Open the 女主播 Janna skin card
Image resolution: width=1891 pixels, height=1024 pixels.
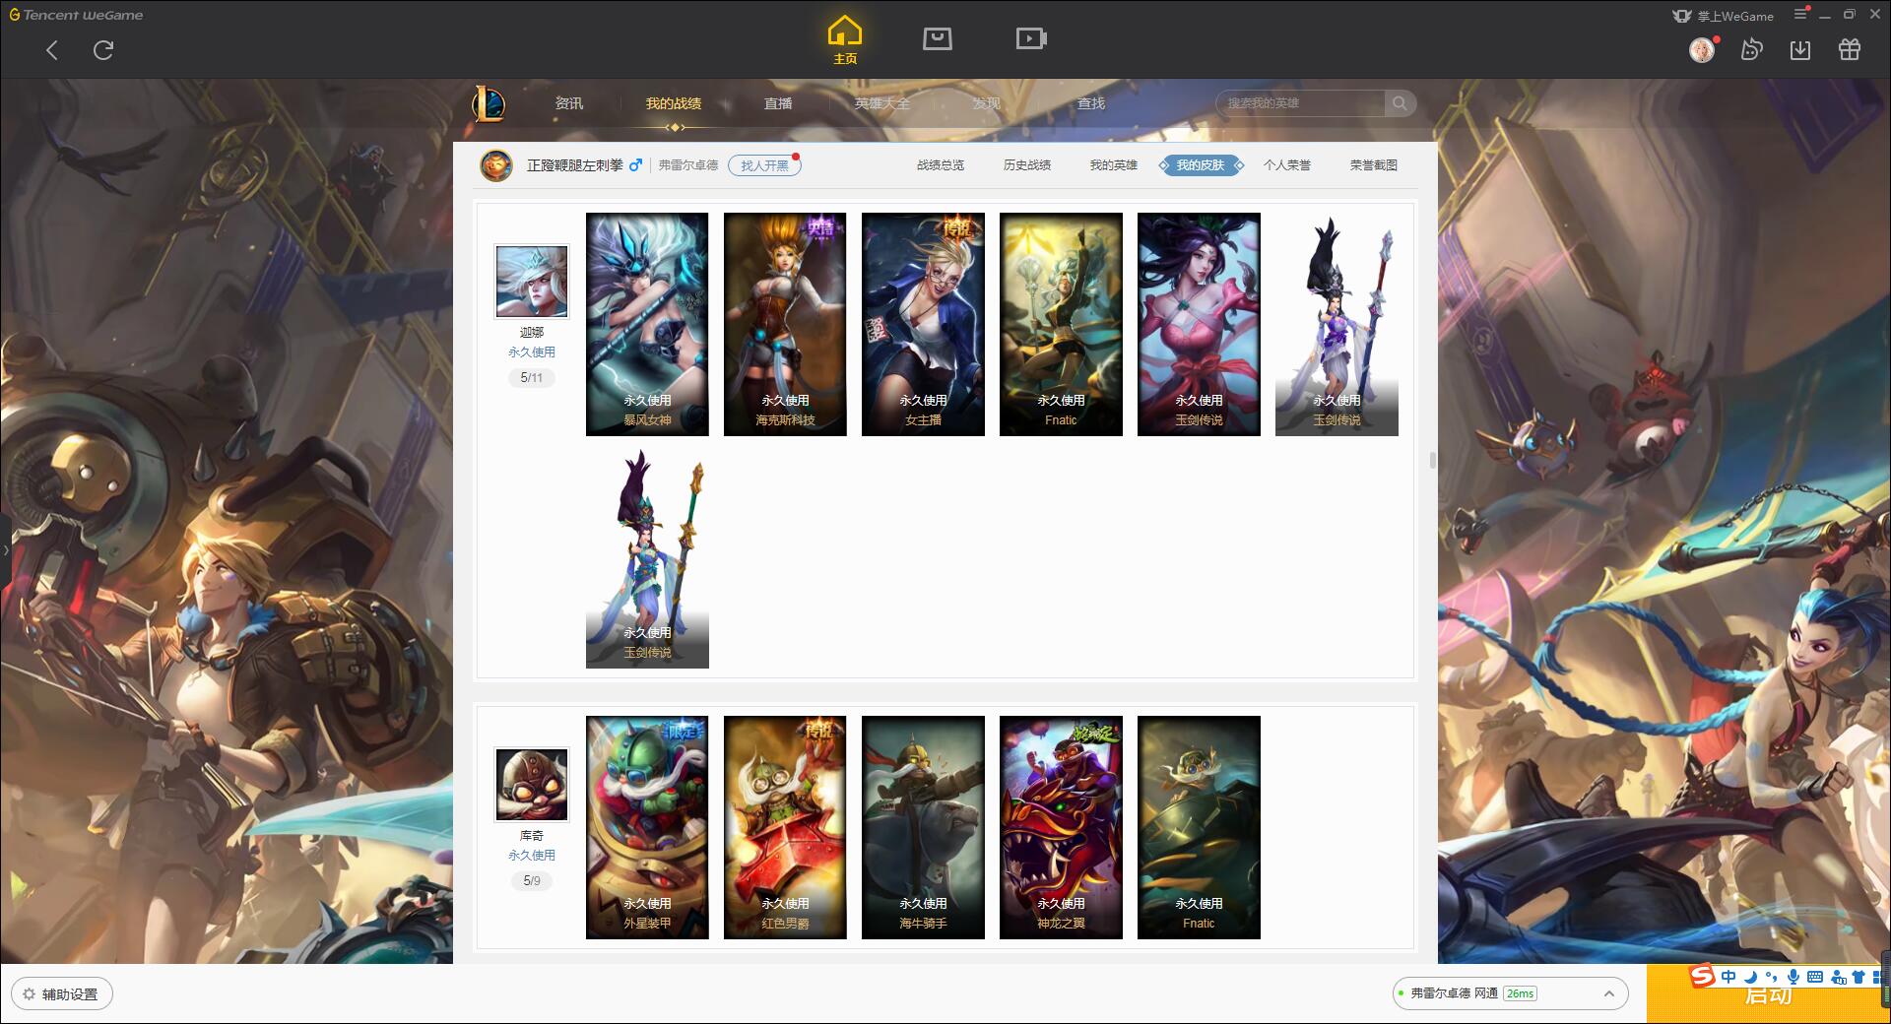click(x=923, y=324)
